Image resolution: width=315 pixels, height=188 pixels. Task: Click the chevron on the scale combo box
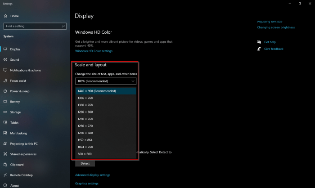pos(133,81)
